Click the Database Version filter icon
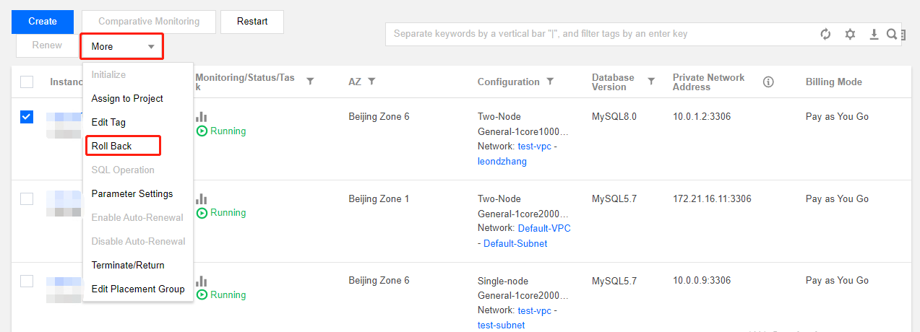 click(x=651, y=82)
